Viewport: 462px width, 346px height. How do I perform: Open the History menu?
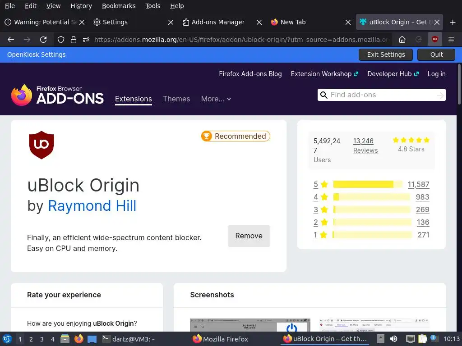81,6
